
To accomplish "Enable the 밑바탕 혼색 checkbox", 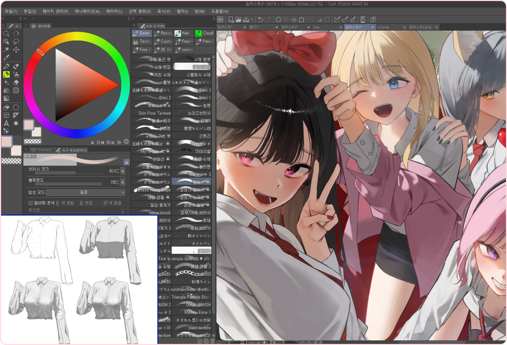I will [x=31, y=203].
